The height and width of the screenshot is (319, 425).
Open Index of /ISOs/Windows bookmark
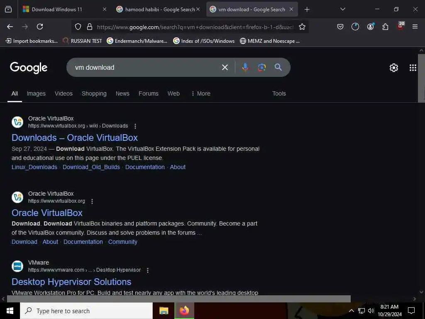[204, 41]
